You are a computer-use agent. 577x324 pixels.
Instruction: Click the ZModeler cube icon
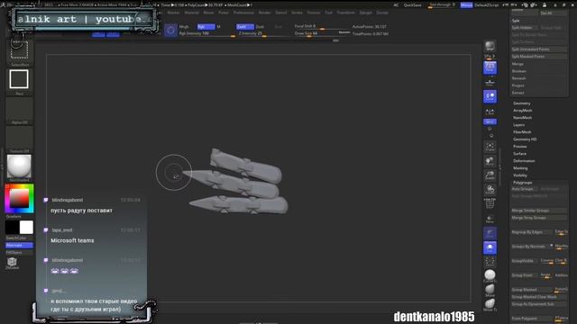click(x=12, y=262)
